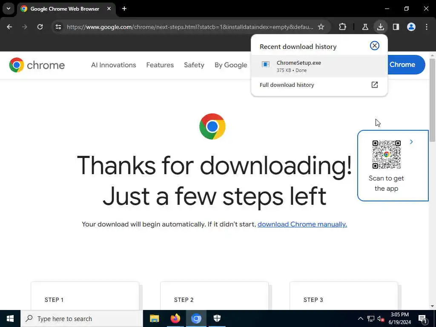Click the network status tray icon

(371, 318)
